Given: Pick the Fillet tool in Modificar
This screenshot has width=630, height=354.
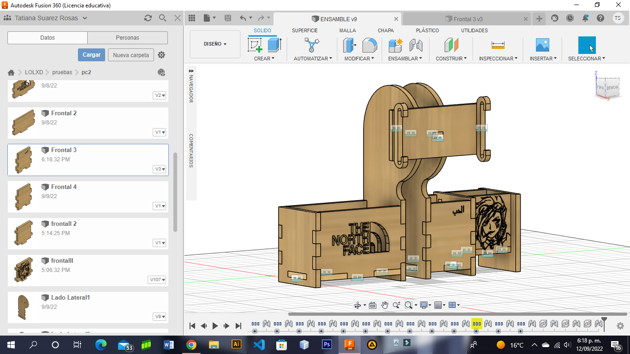Looking at the screenshot, I should pos(369,45).
